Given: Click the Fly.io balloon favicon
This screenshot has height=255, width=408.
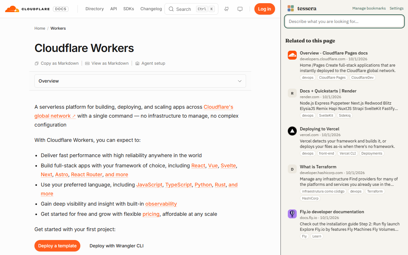Looking at the screenshot, I should click(x=292, y=214).
